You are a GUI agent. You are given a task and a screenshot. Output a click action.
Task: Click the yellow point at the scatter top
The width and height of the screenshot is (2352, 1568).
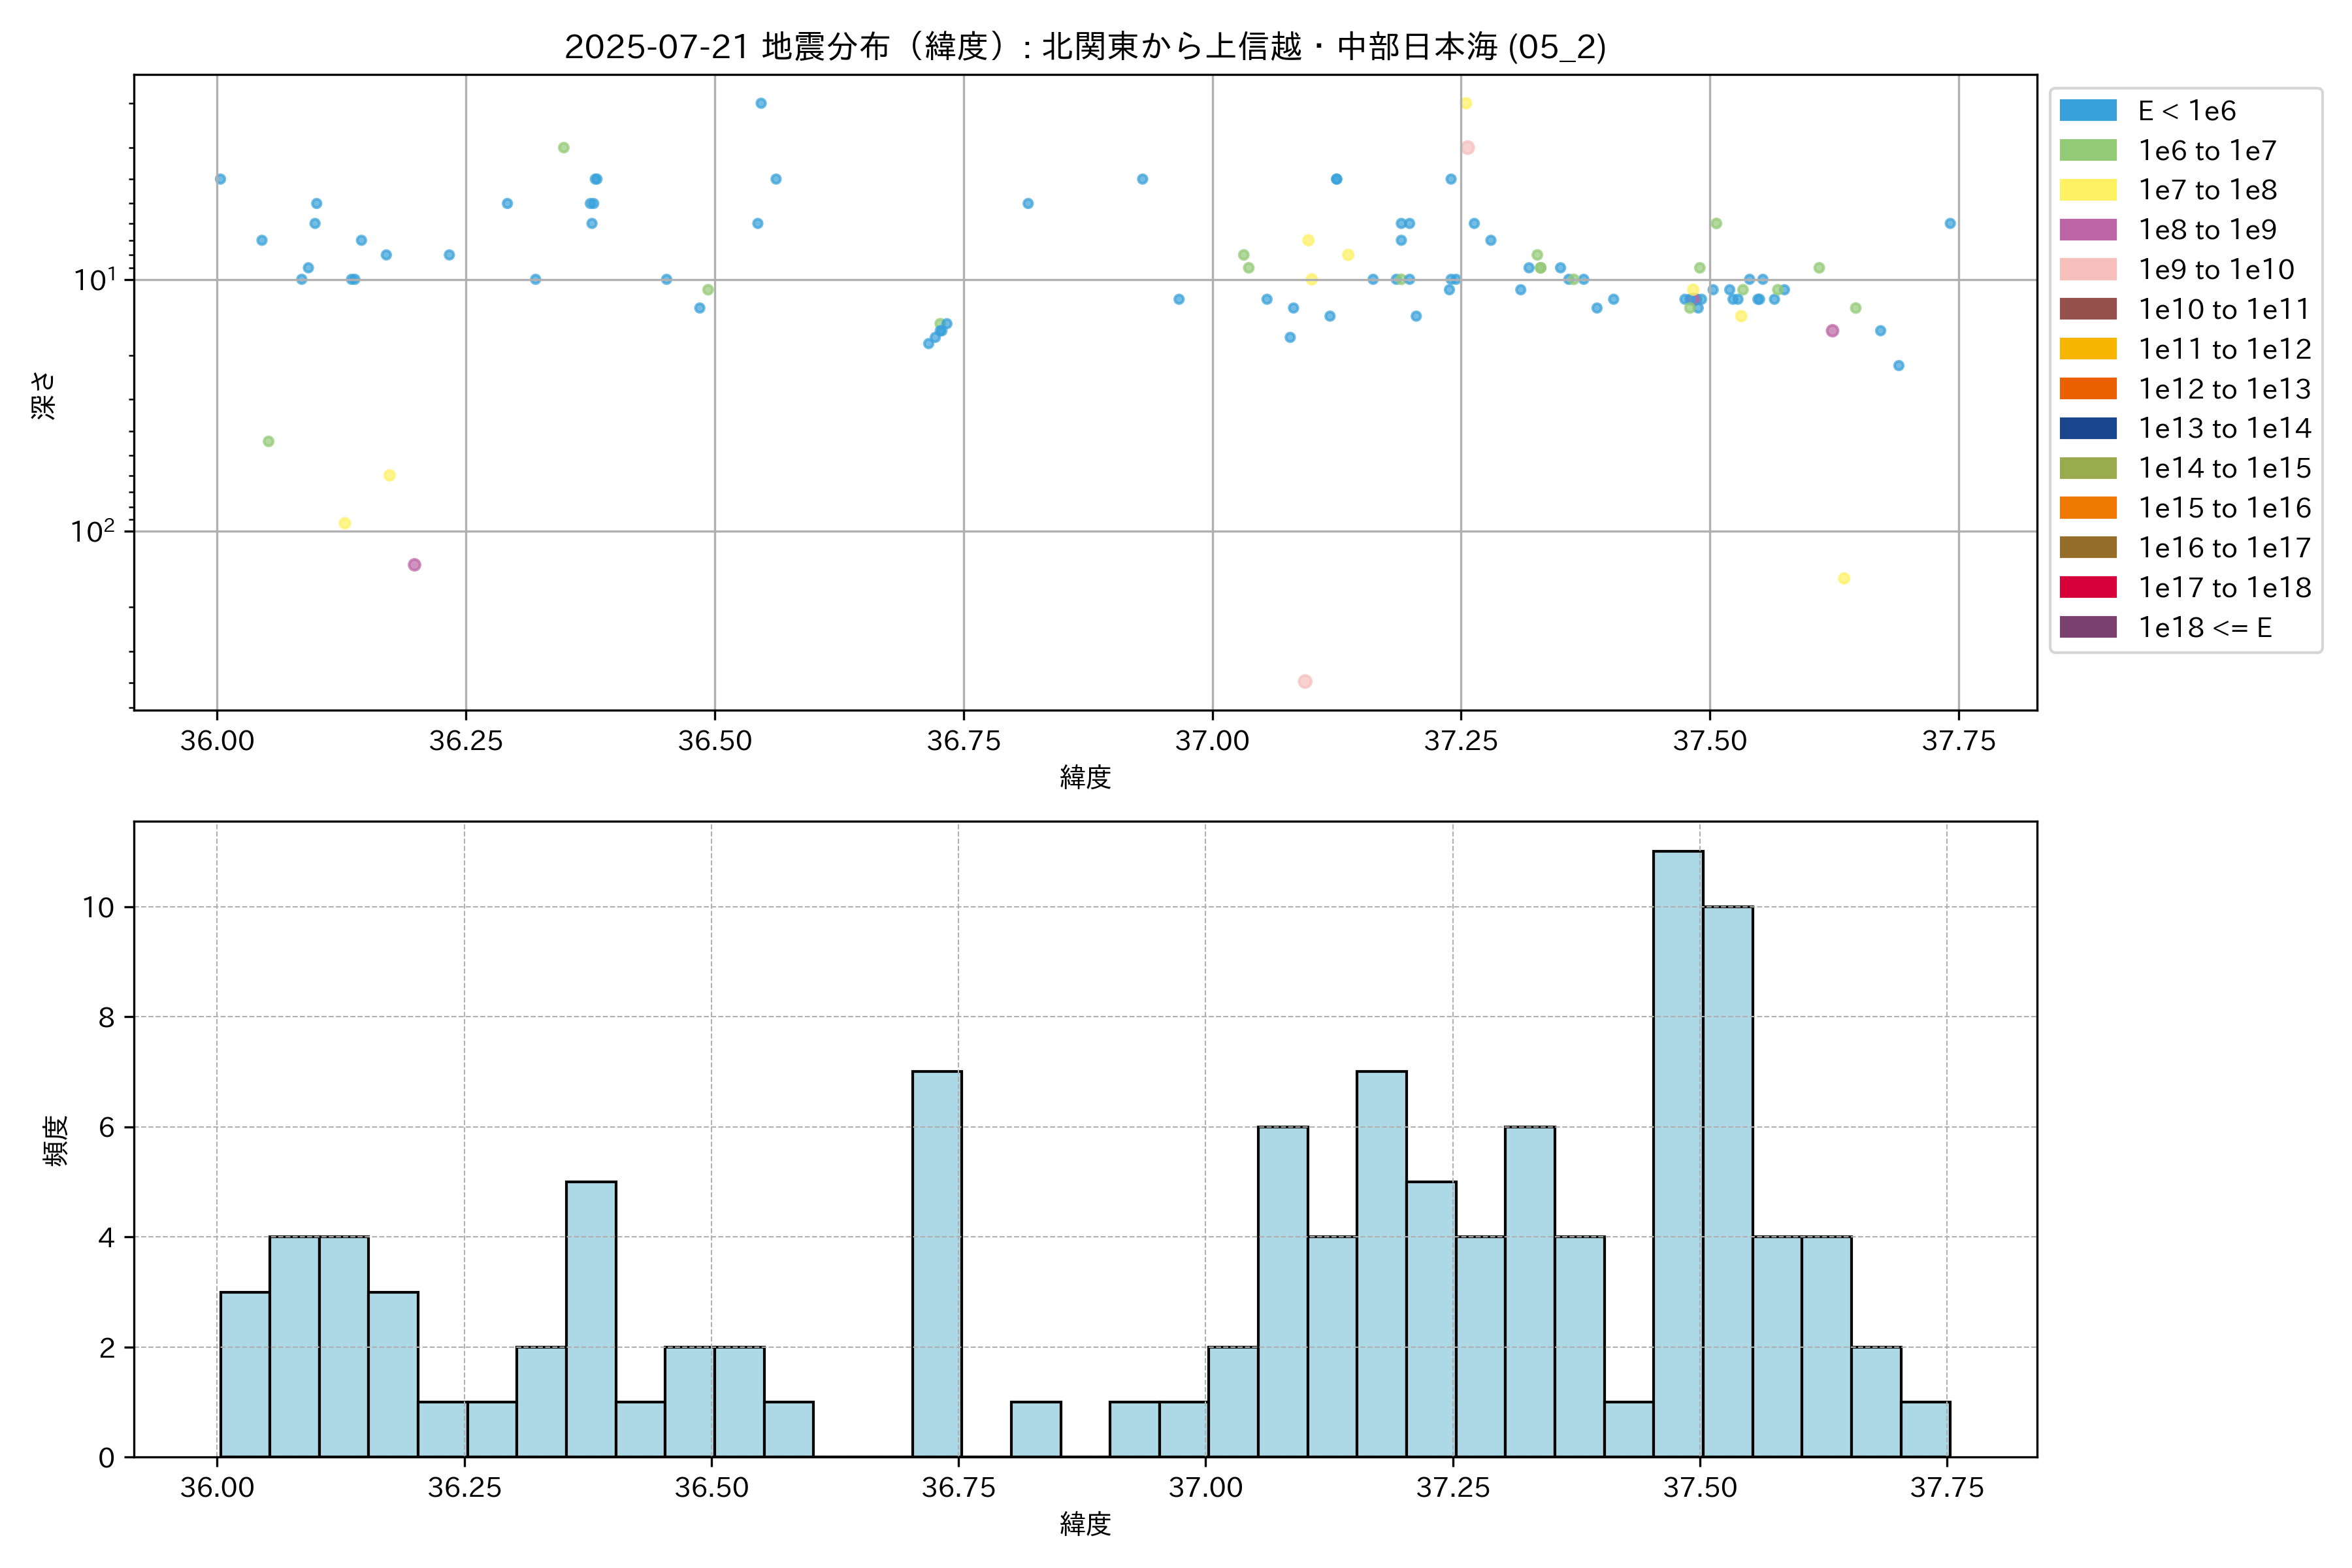point(1466,103)
